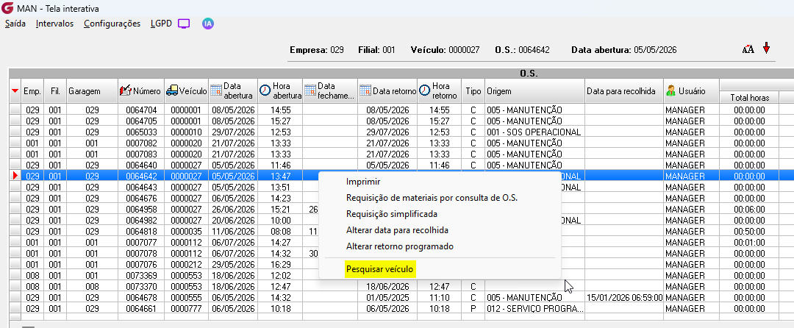The height and width of the screenshot is (328, 794).
Task: Click vehicle 0000777 cell
Action: point(186,309)
